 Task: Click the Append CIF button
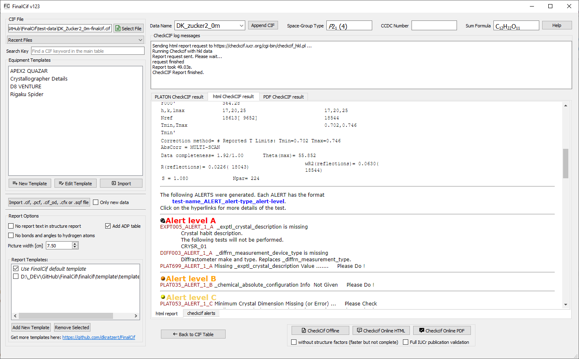[x=263, y=25]
